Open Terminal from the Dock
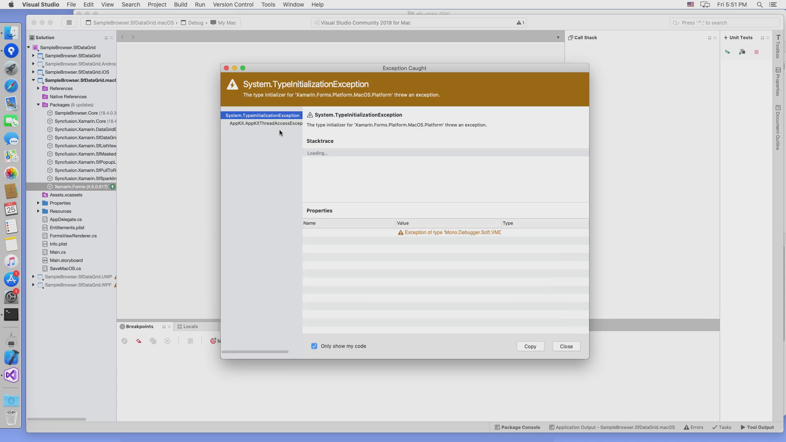This screenshot has height=442, width=786. 11,314
